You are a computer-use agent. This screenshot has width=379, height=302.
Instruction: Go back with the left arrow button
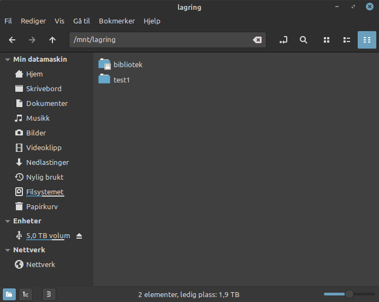pos(12,40)
